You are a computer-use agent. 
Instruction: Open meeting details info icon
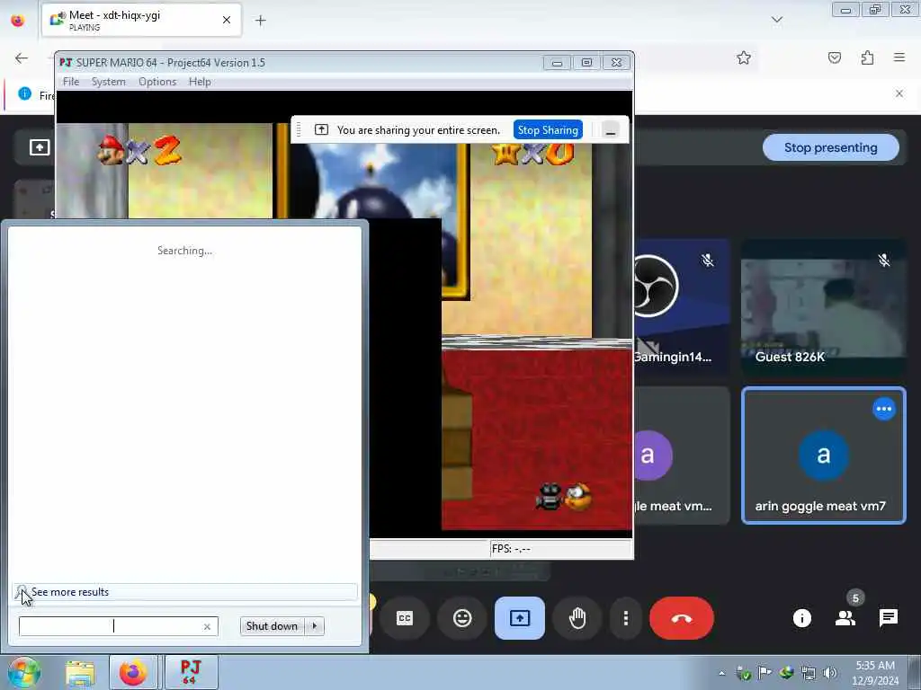[801, 618]
